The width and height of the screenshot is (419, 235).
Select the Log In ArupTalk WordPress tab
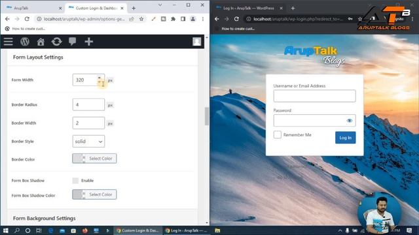pos(249,8)
